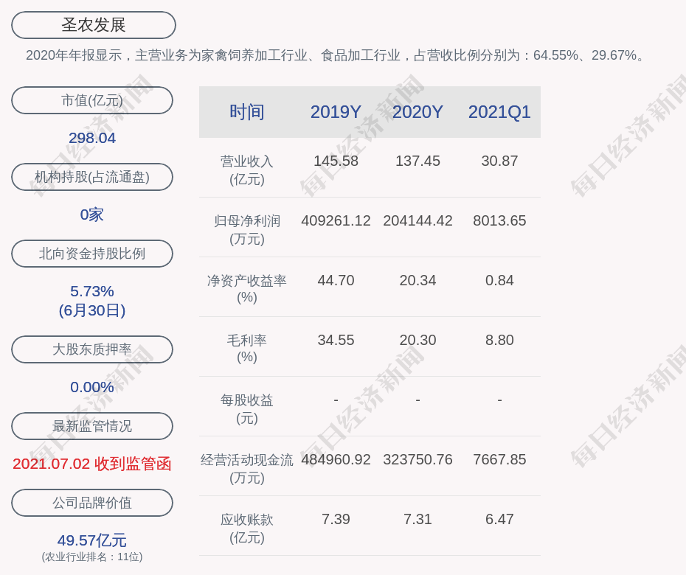Open the red 2021.07.02 收到监管函 notice

[92, 464]
